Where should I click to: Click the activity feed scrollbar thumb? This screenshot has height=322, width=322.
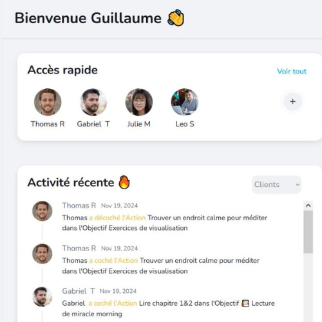[x=308, y=232]
